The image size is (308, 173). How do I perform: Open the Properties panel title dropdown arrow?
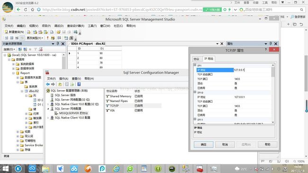coord(265,44)
